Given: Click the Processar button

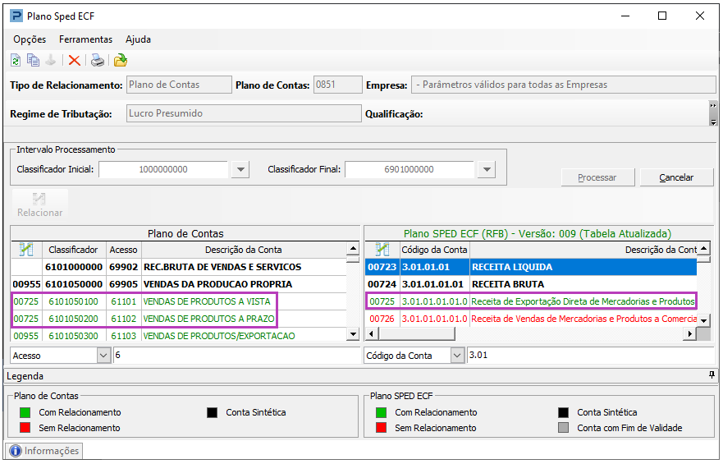Looking at the screenshot, I should tap(597, 177).
